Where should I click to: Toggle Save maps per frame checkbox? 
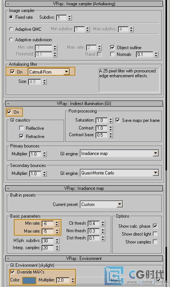tap(118, 120)
